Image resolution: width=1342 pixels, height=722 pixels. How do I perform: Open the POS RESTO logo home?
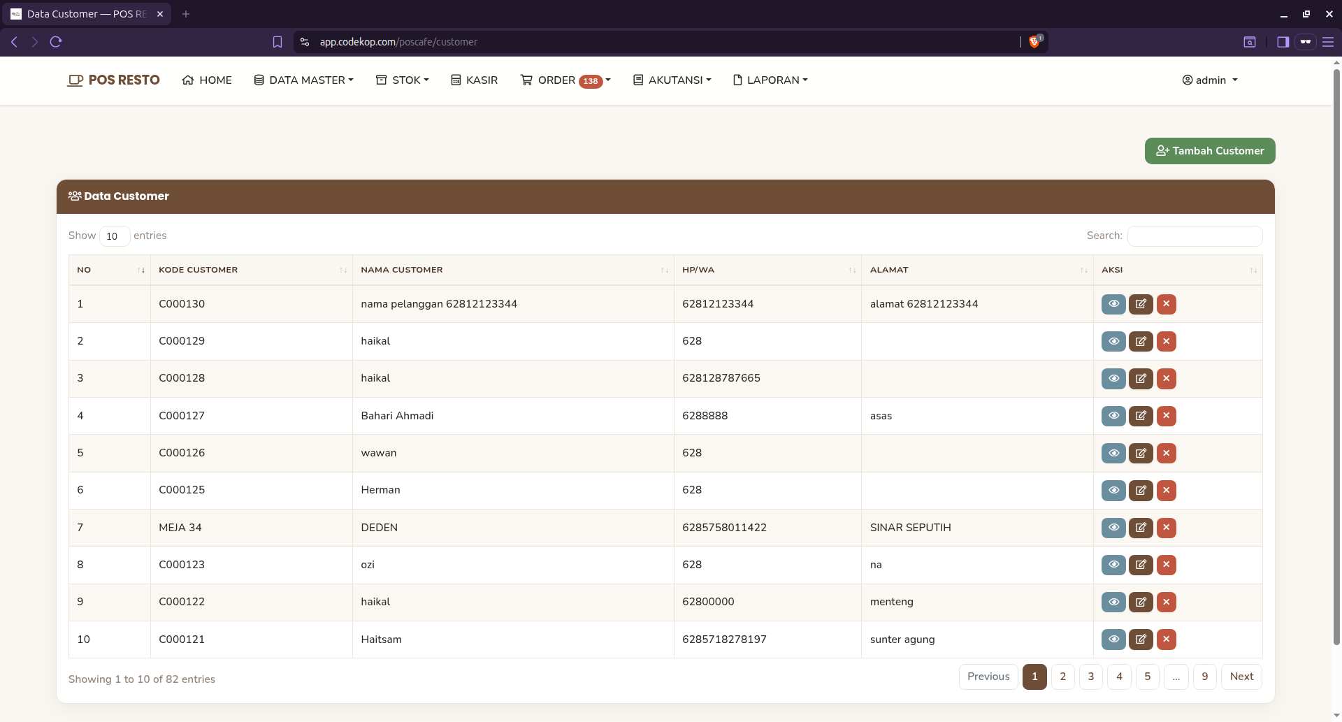(113, 80)
